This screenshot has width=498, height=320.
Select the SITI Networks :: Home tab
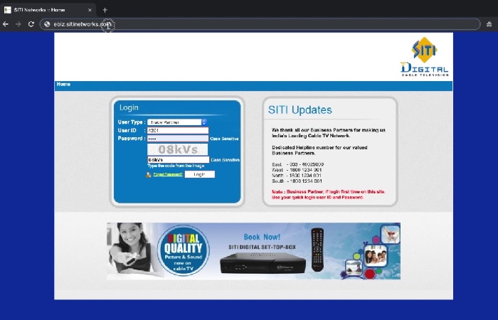[x=48, y=10]
